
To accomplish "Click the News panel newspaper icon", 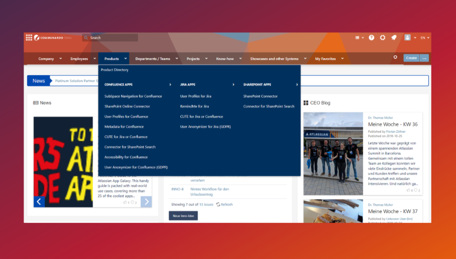I will [x=36, y=103].
